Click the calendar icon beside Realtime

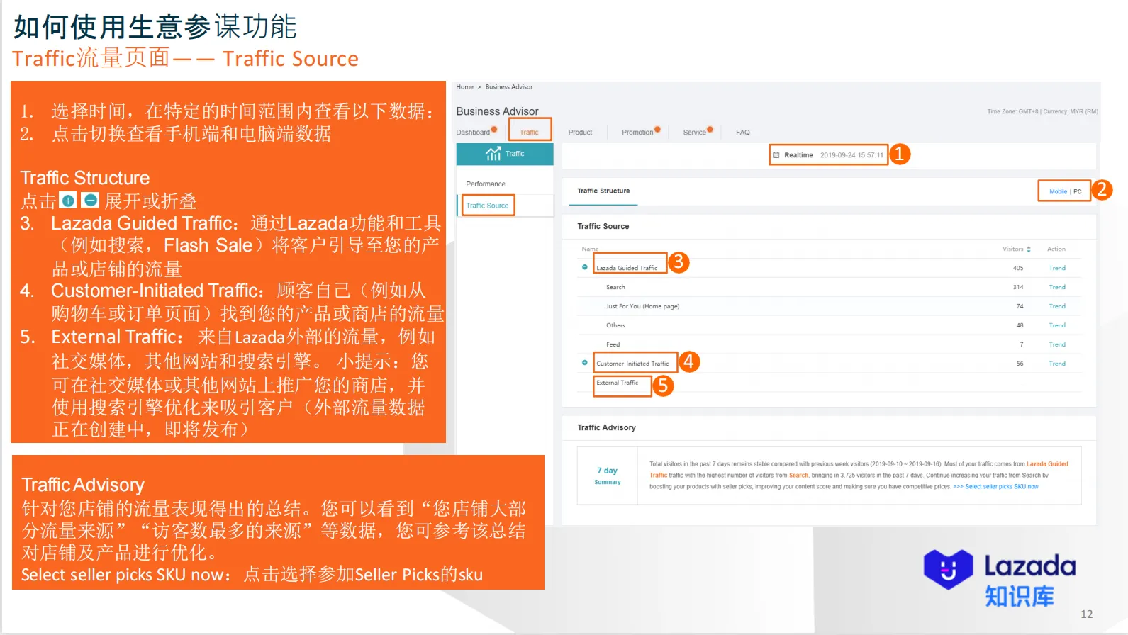pos(776,155)
